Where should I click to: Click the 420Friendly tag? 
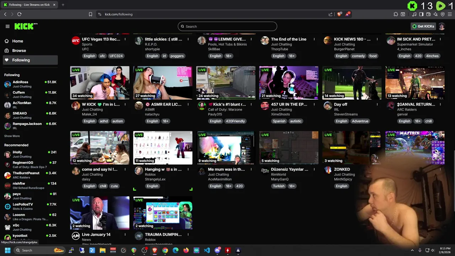pos(236,121)
